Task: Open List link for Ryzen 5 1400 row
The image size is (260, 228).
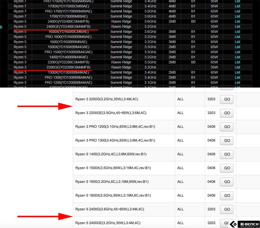Action: click(x=237, y=57)
